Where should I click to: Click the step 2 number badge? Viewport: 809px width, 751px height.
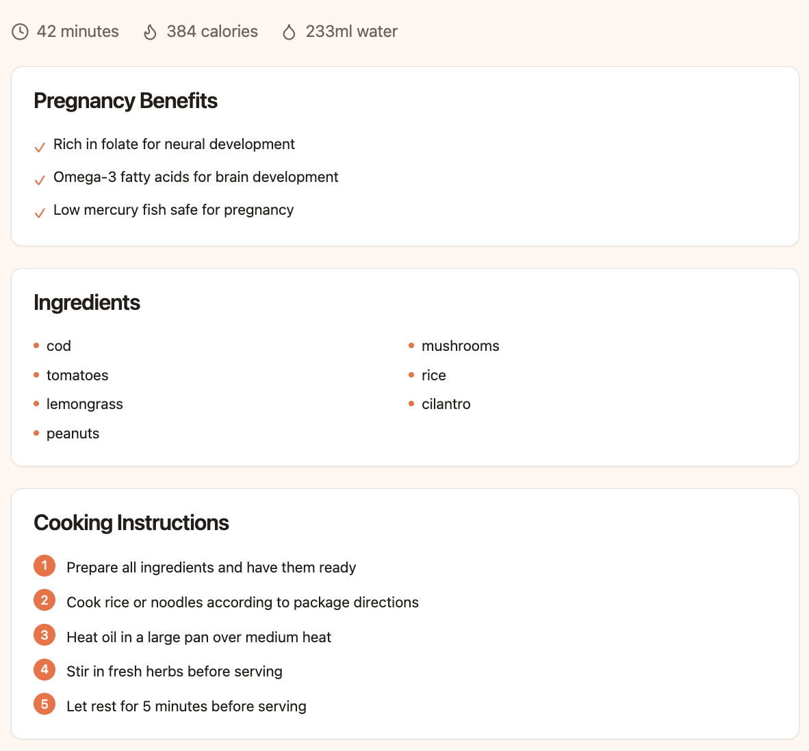pos(44,601)
